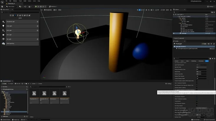Click the viewport Show button

tap(60, 10)
